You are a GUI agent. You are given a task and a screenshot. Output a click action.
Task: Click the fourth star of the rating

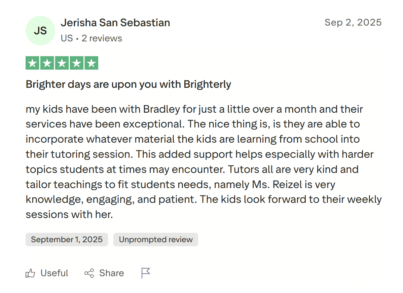coord(77,63)
